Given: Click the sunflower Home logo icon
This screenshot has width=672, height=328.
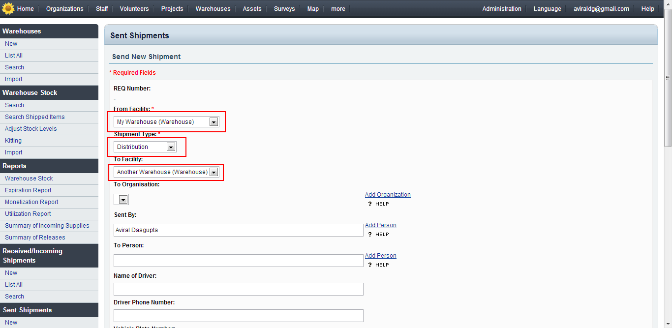Looking at the screenshot, I should tap(8, 9).
